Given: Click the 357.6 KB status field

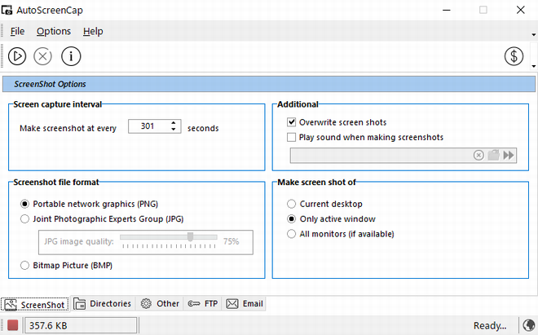Looking at the screenshot, I should (x=81, y=325).
